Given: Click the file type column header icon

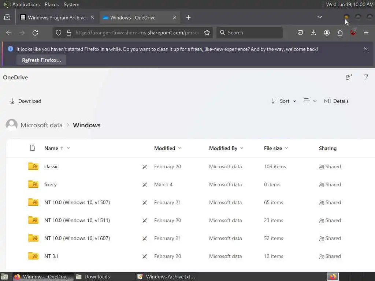Looking at the screenshot, I should (33, 148).
